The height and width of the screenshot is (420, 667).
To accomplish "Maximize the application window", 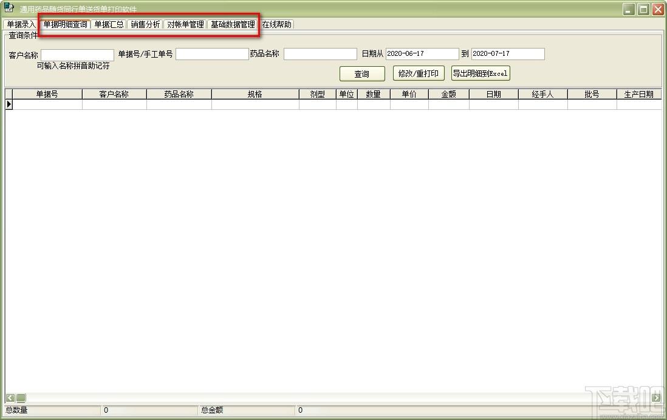I will tap(643, 9).
